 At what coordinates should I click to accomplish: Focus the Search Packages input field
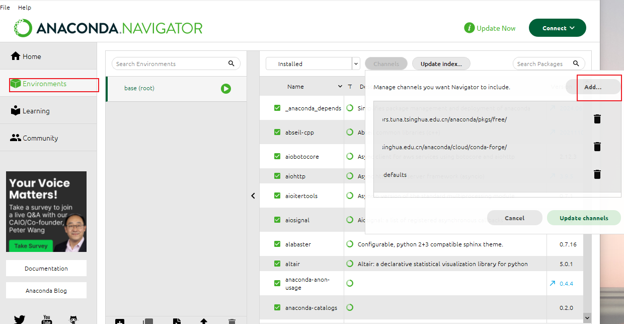click(x=549, y=63)
